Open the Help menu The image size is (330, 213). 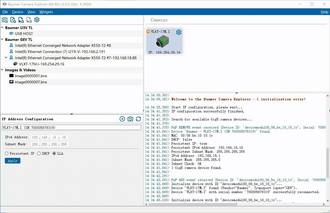tap(324, 12)
